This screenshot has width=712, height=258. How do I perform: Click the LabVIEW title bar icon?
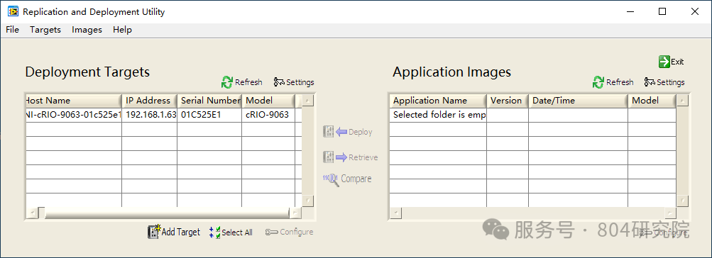point(13,12)
